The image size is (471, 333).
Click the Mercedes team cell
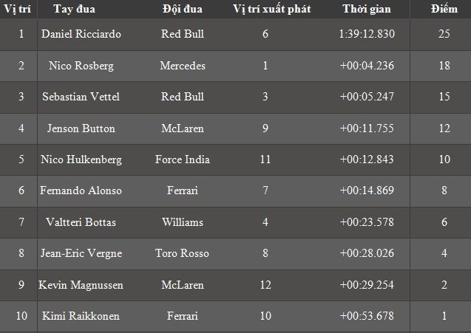point(183,66)
